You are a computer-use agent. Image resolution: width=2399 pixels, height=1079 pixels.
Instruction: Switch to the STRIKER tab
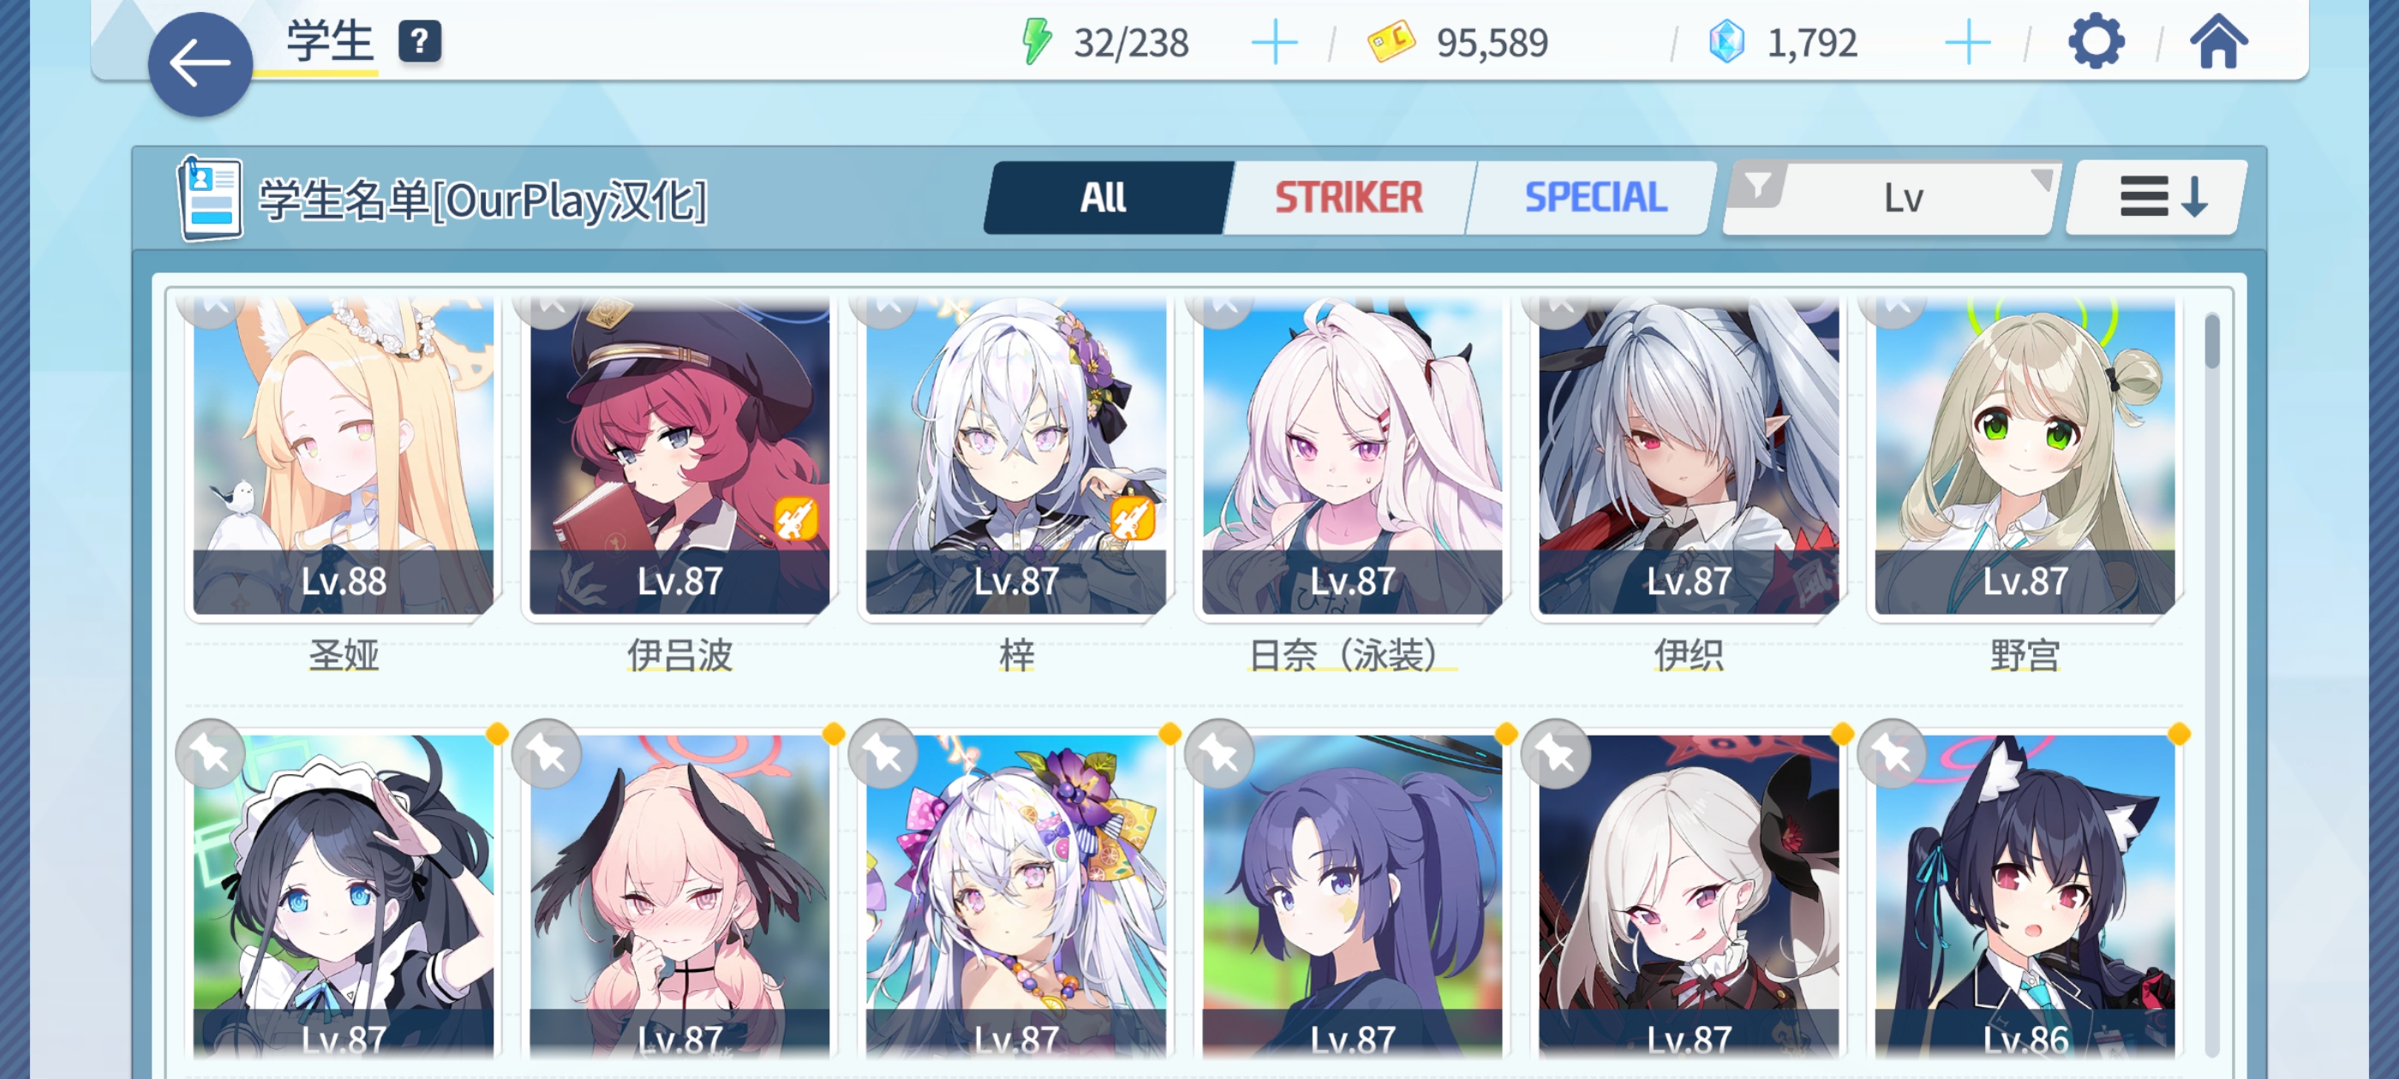[x=1348, y=197]
